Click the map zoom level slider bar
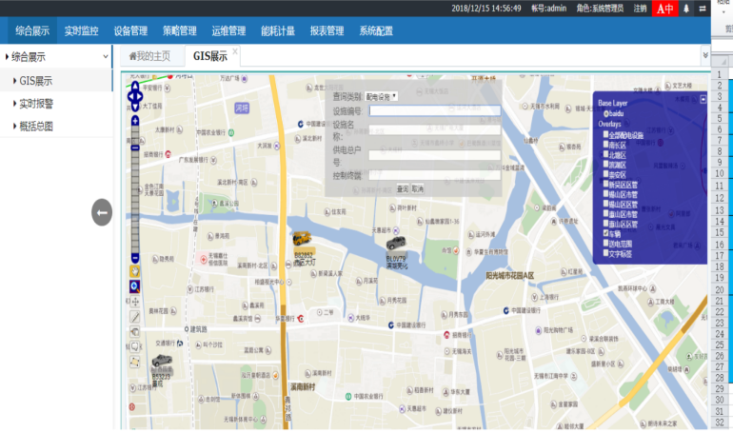 pyautogui.click(x=135, y=189)
